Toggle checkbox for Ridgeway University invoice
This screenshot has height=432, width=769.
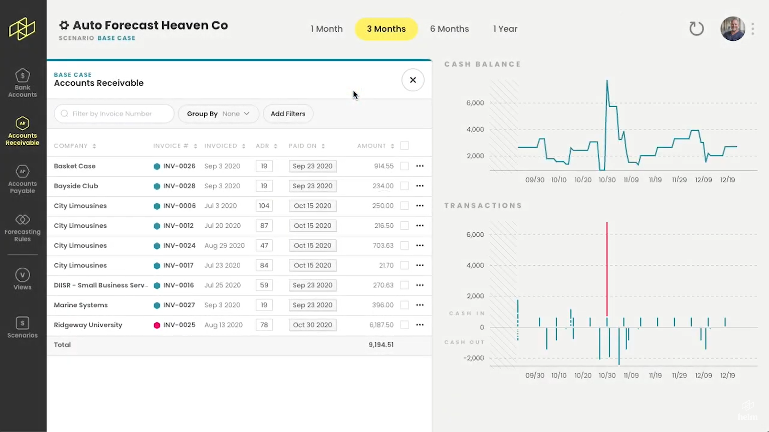pyautogui.click(x=405, y=324)
